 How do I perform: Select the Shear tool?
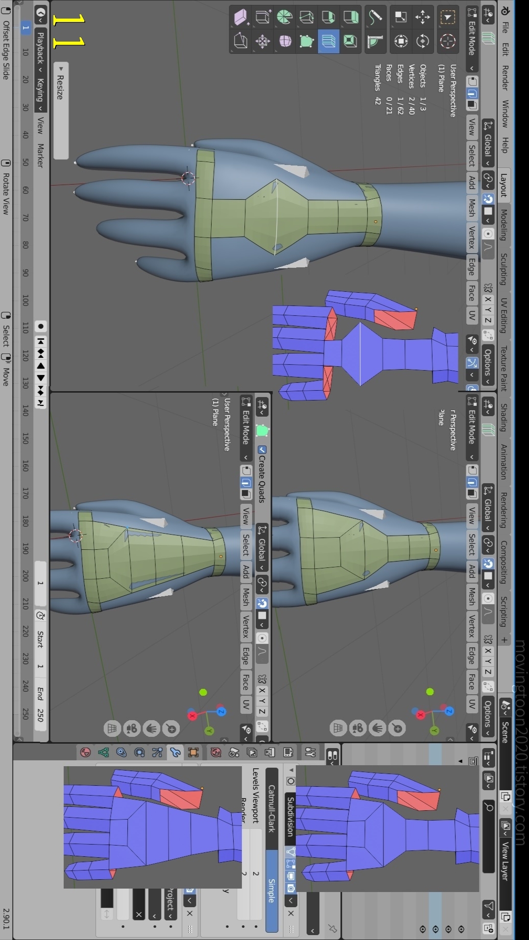(240, 17)
